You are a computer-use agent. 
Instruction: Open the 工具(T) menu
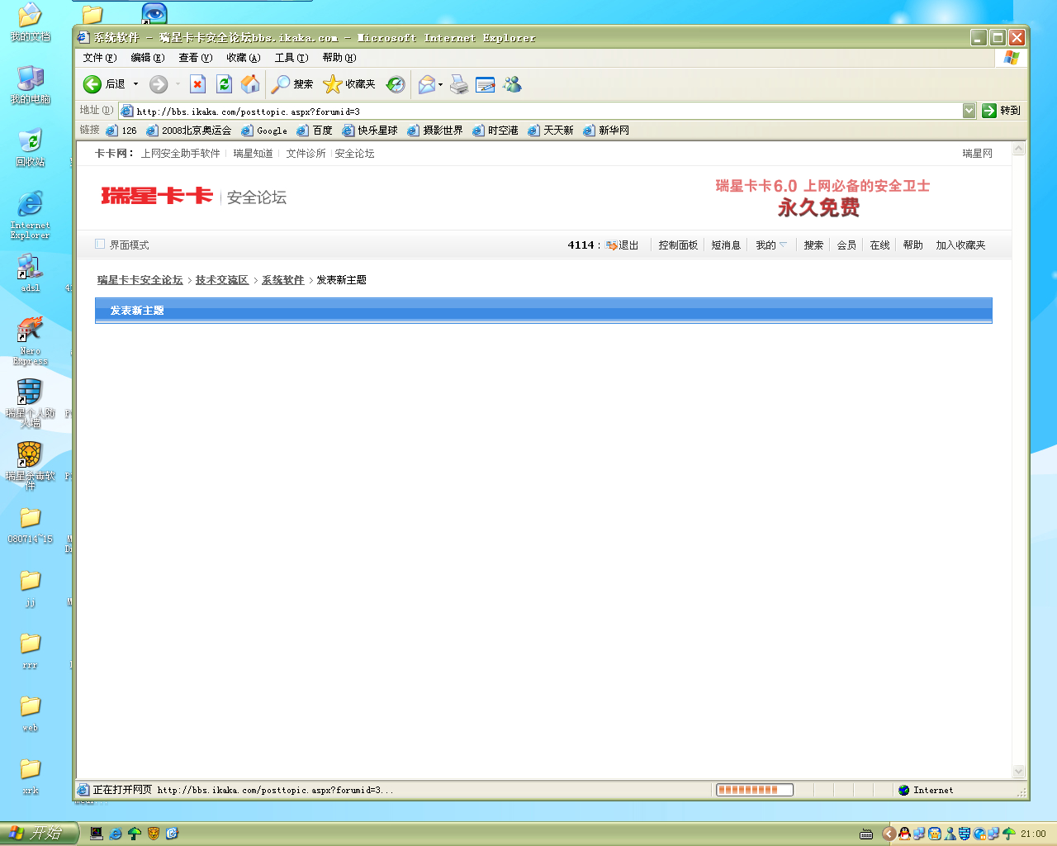tap(292, 58)
